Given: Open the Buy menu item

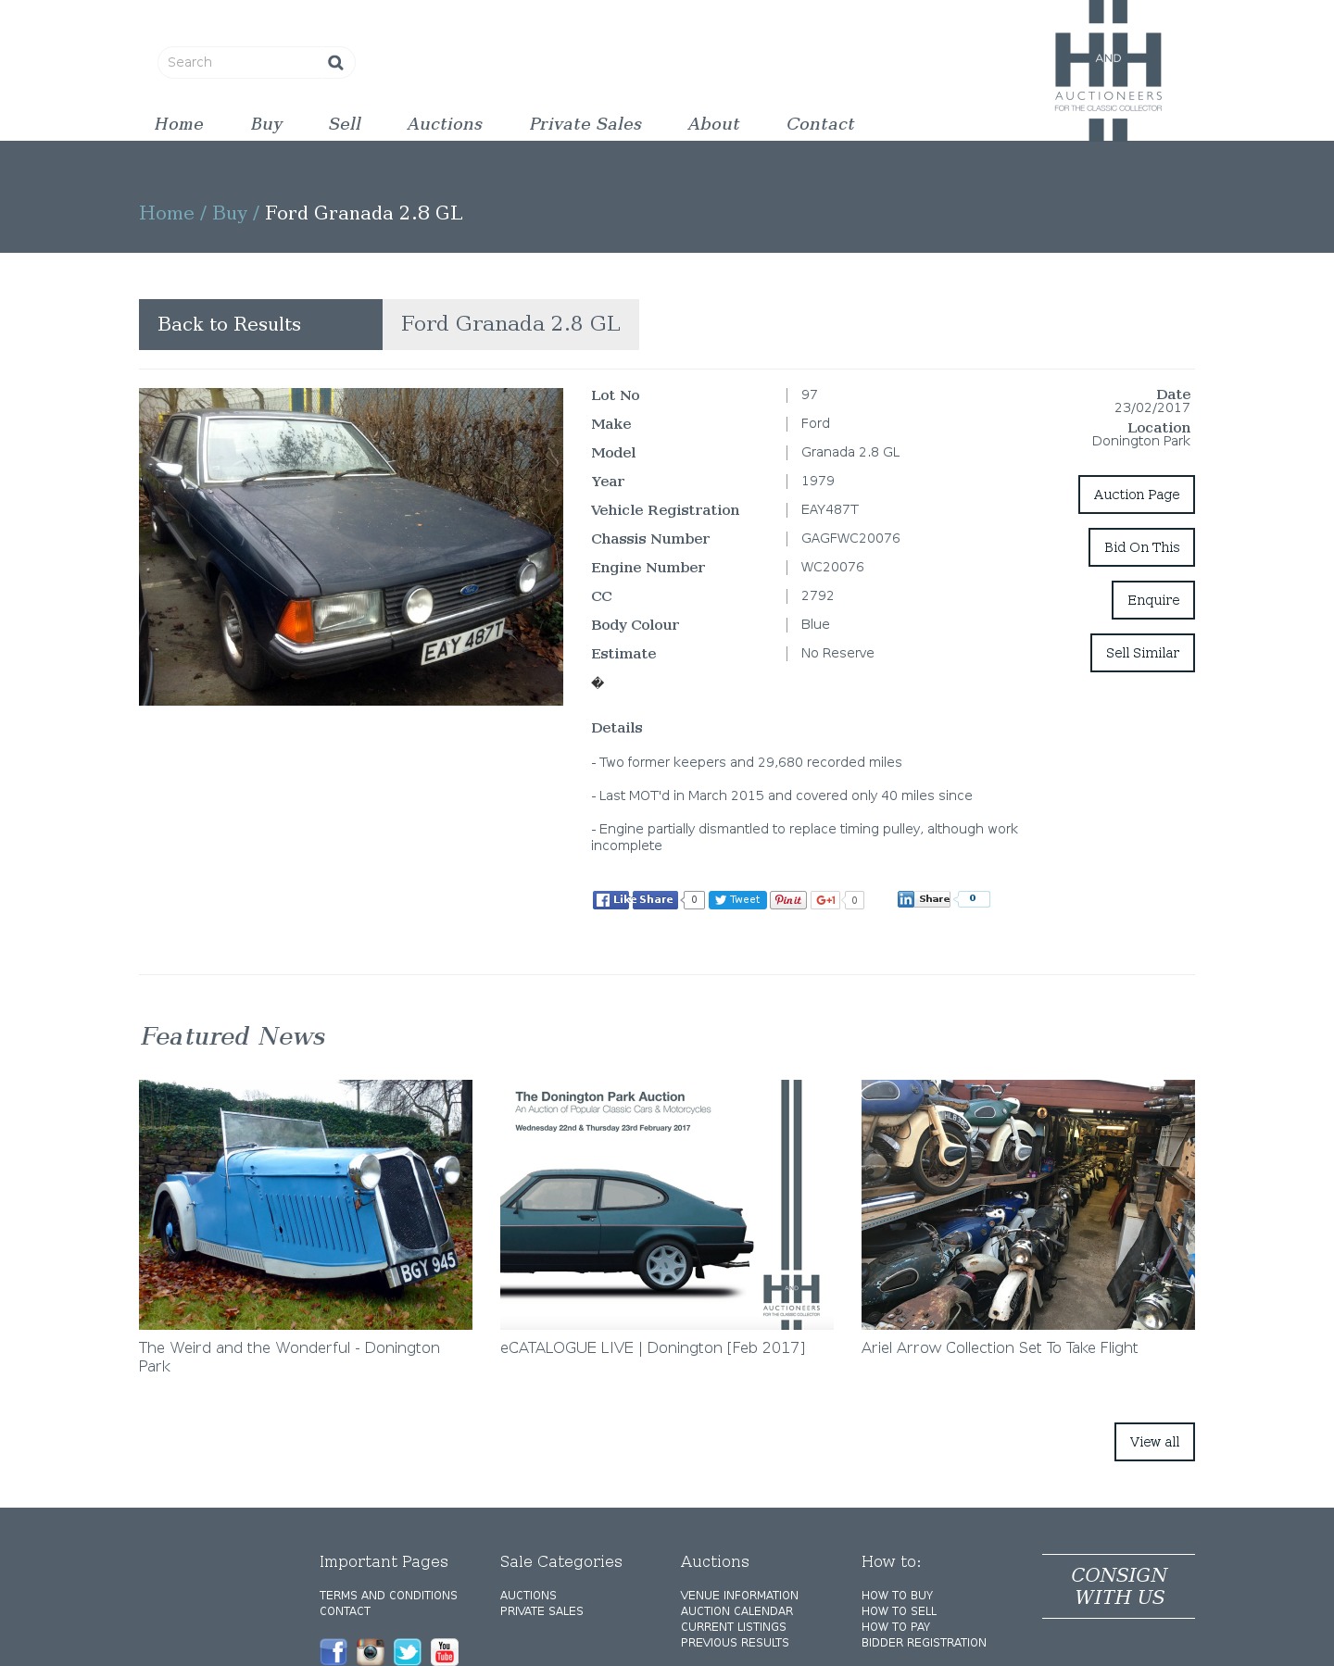Looking at the screenshot, I should click(x=267, y=124).
